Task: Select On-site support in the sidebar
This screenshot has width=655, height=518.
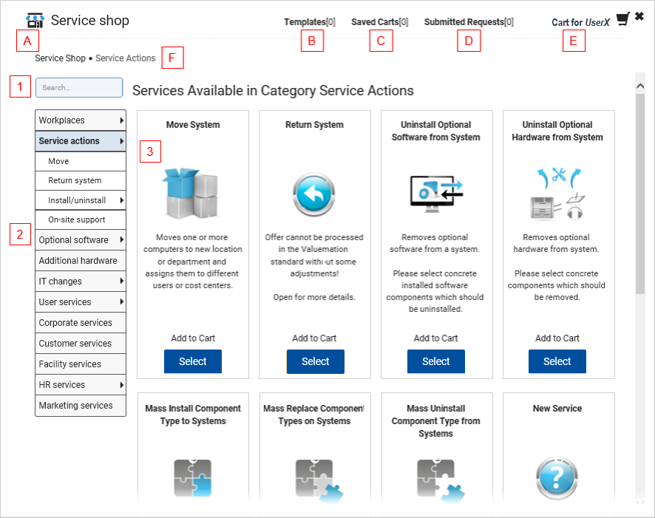Action: click(77, 219)
